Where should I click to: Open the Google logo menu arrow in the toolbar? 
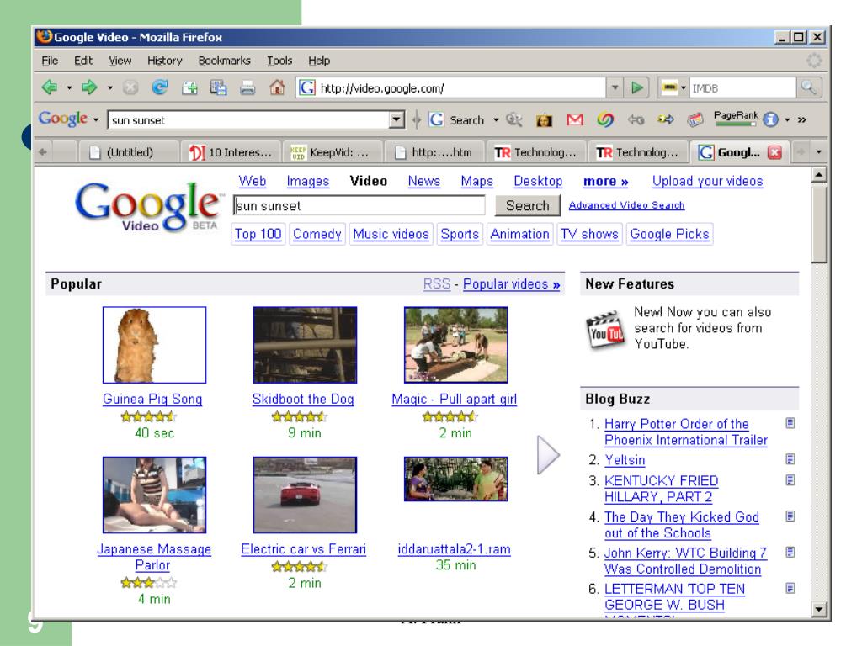(x=96, y=119)
